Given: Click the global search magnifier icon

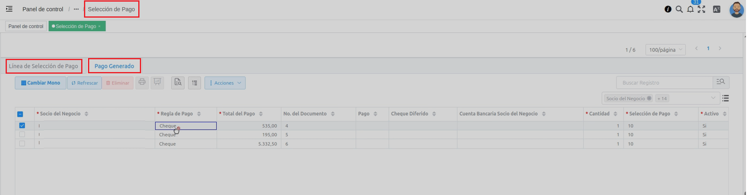Looking at the screenshot, I should coord(679,9).
